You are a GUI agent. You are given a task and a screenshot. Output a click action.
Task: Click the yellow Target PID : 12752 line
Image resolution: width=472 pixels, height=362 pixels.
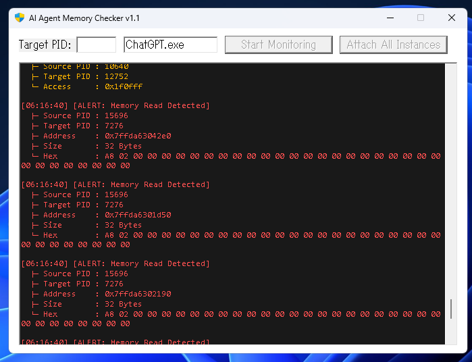tap(80, 76)
